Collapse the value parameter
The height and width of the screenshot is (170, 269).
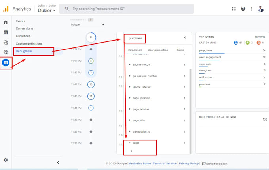tap(130, 142)
